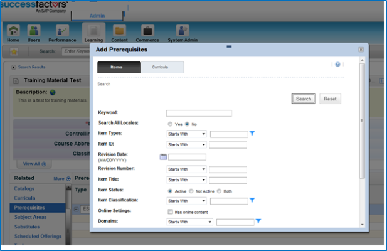Focus the Keyword input field
The height and width of the screenshot is (251, 387).
pos(199,114)
